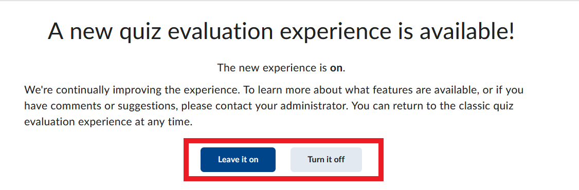
Task: Select the dark blue primary button
Action: [238, 160]
